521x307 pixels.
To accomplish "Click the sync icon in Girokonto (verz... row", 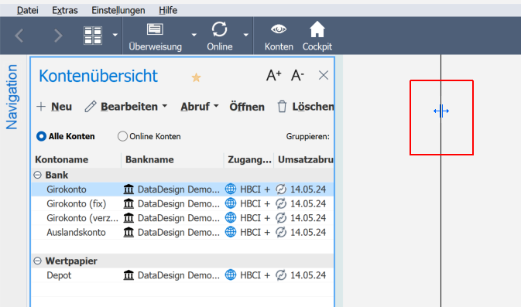I will (281, 218).
